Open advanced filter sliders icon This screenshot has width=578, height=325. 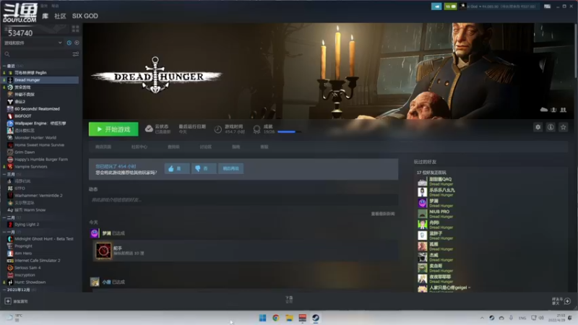pos(76,54)
